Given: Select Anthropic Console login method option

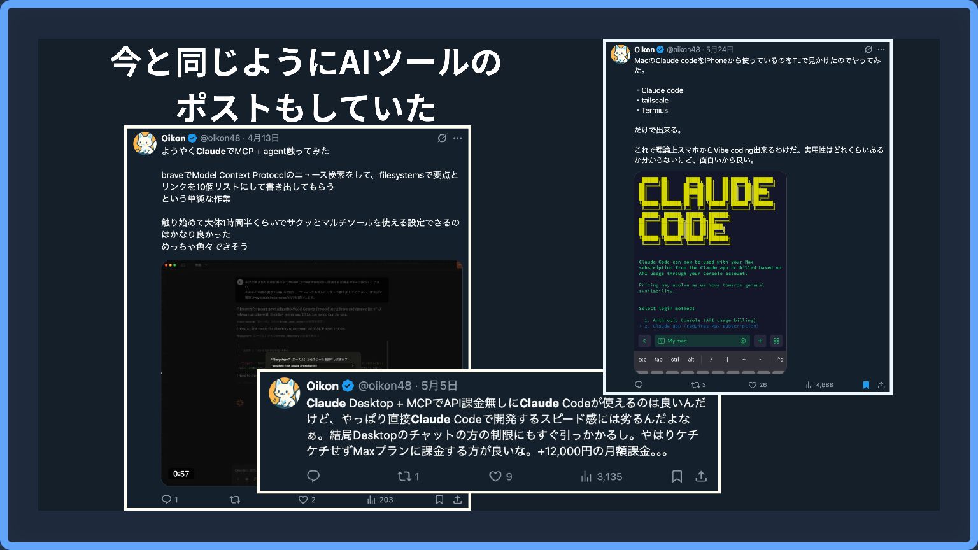Looking at the screenshot, I should 700,320.
